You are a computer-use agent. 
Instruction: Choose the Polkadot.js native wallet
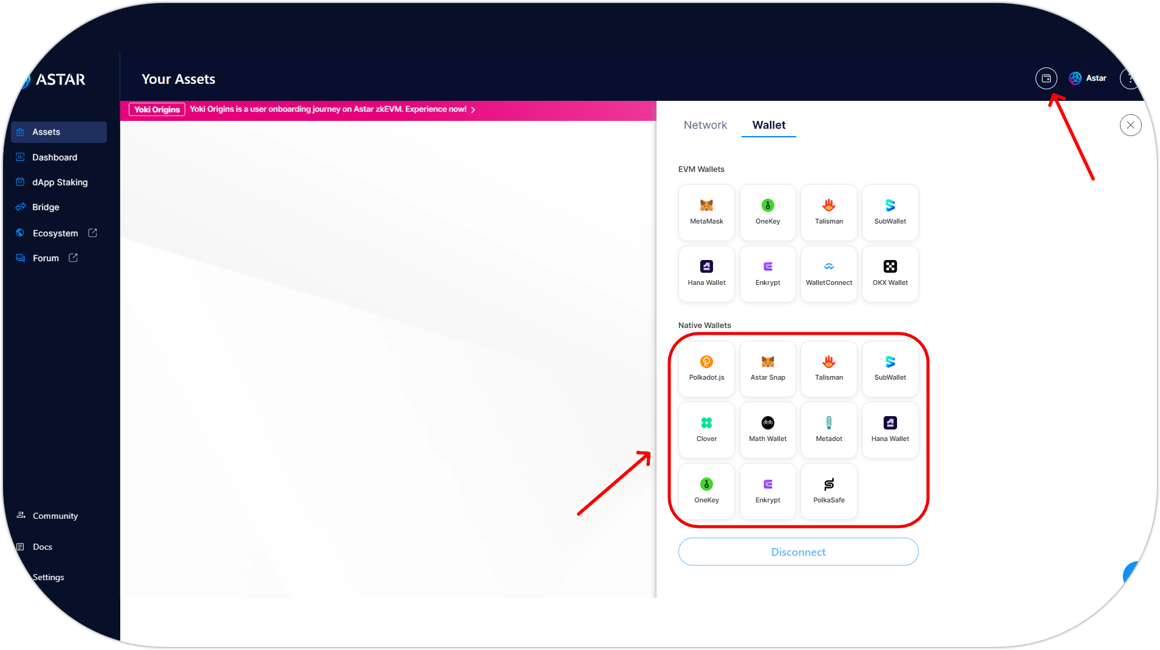pyautogui.click(x=706, y=368)
